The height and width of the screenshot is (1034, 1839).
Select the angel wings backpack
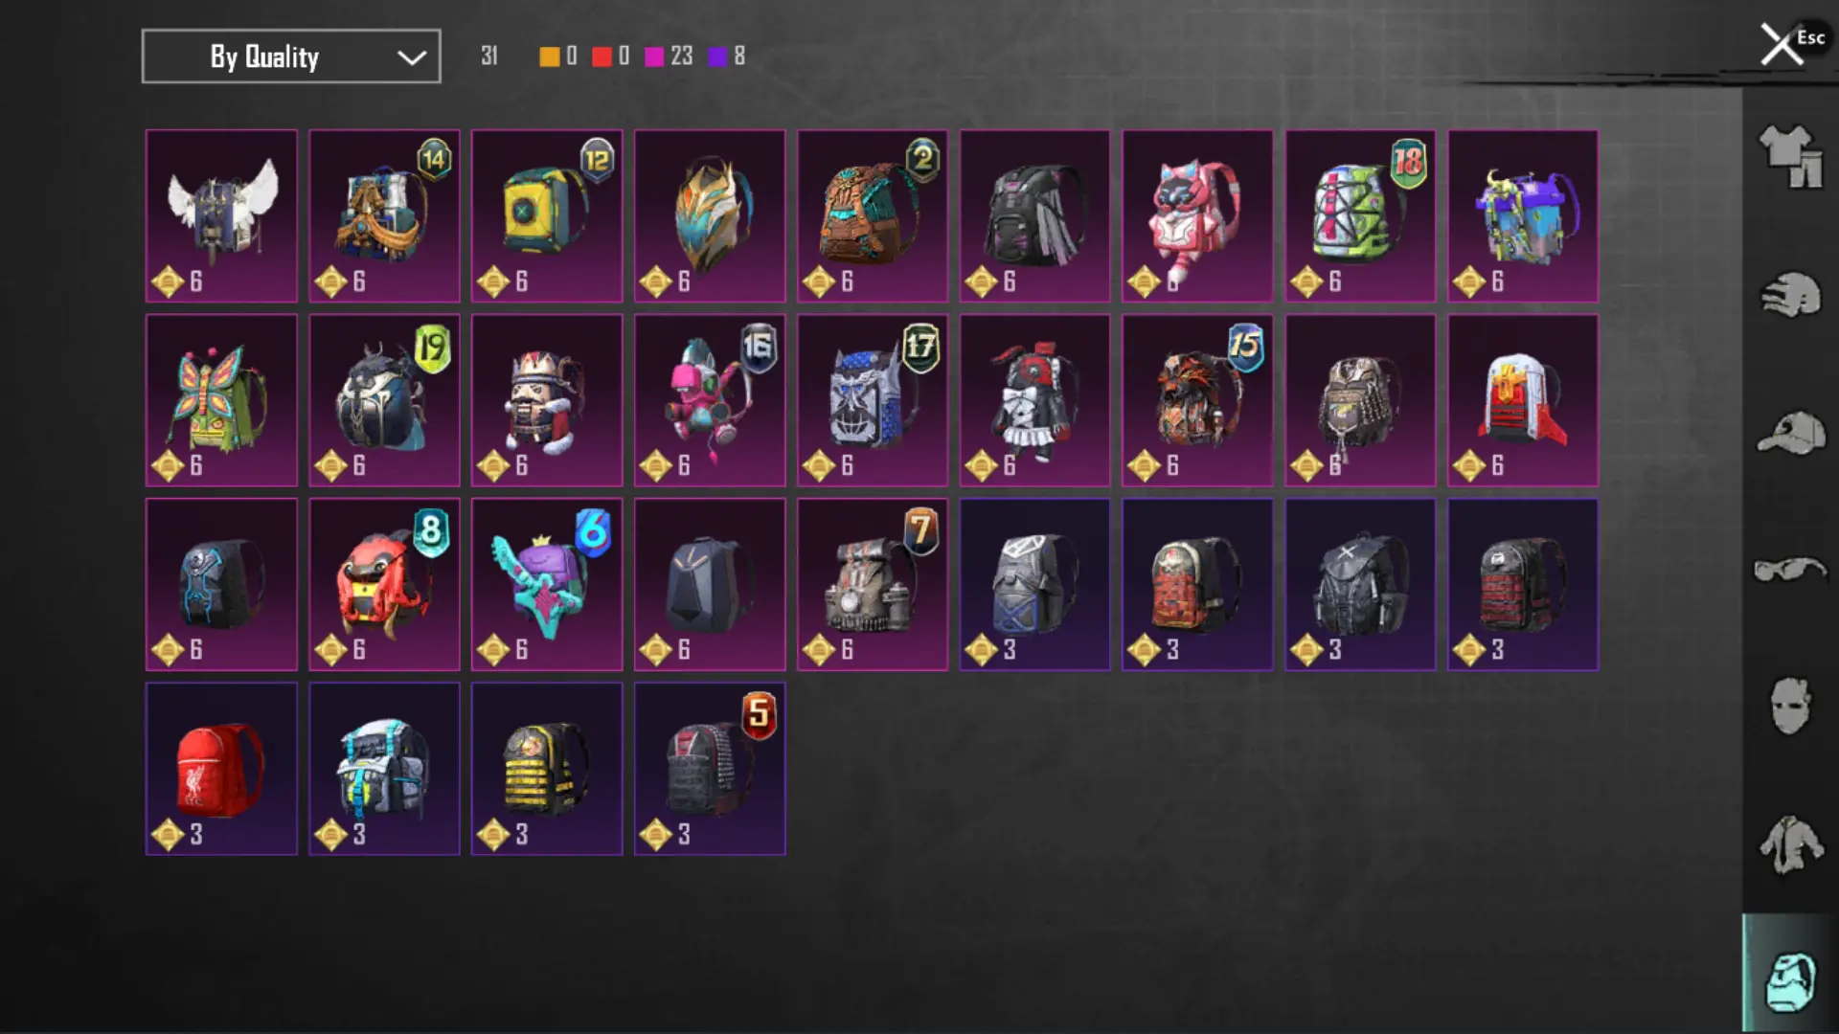[x=221, y=215]
